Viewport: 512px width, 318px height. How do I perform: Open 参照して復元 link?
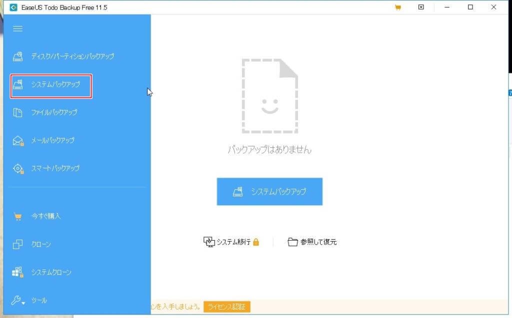(318, 242)
